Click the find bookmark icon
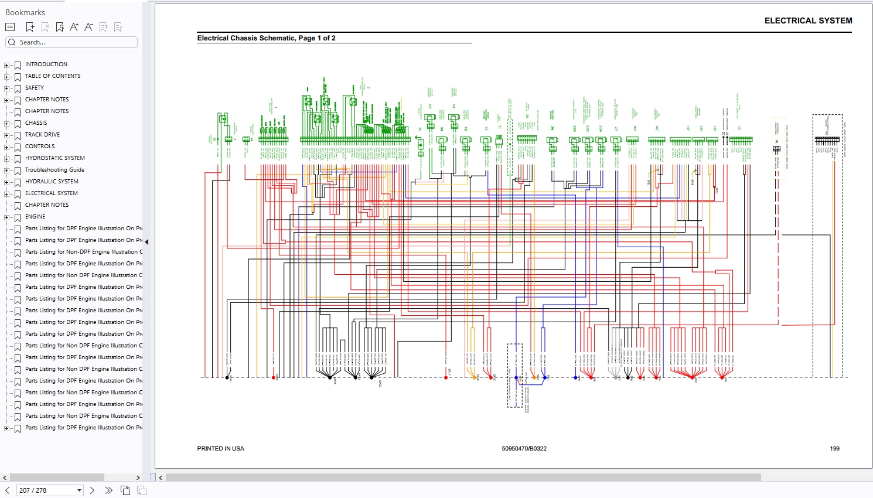 point(60,27)
